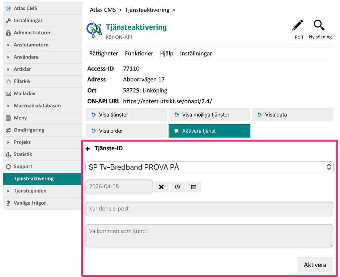This screenshot has width=340, height=277.
Task: Expand the Marknadsdatabasen sidebar item
Action: [37, 106]
